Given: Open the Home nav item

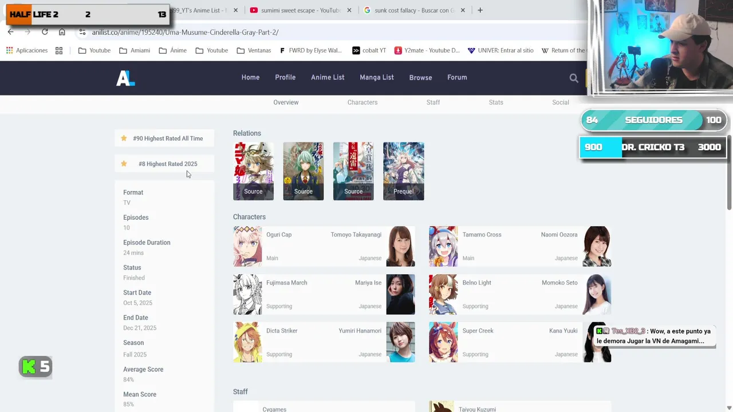Looking at the screenshot, I should pyautogui.click(x=250, y=77).
